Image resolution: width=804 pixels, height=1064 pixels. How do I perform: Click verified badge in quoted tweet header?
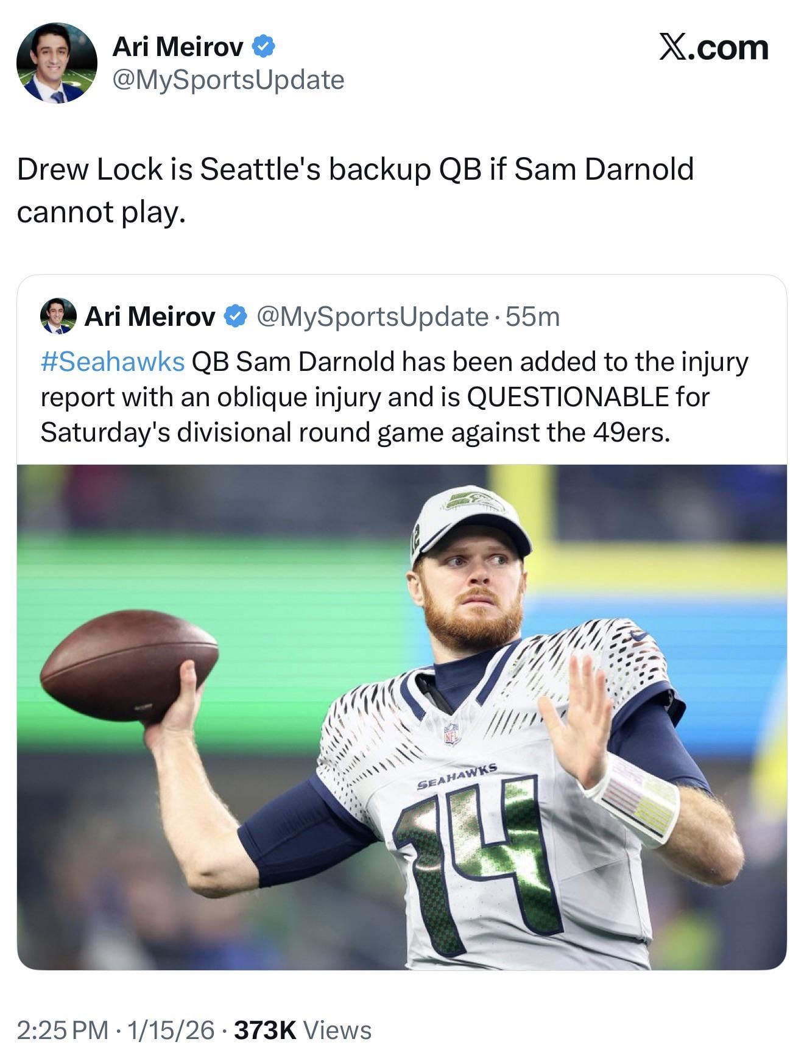tap(235, 316)
